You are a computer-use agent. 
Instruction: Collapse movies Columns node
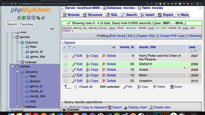(x=18, y=72)
